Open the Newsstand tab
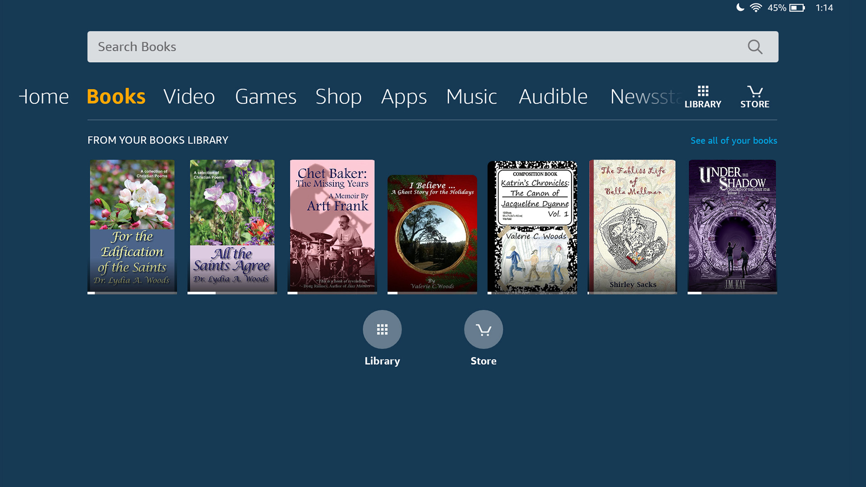The height and width of the screenshot is (487, 866). [x=646, y=96]
